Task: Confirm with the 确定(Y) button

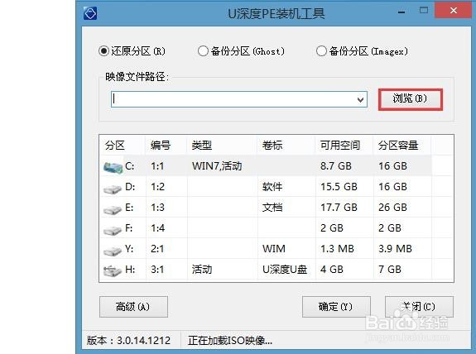Action: point(336,307)
